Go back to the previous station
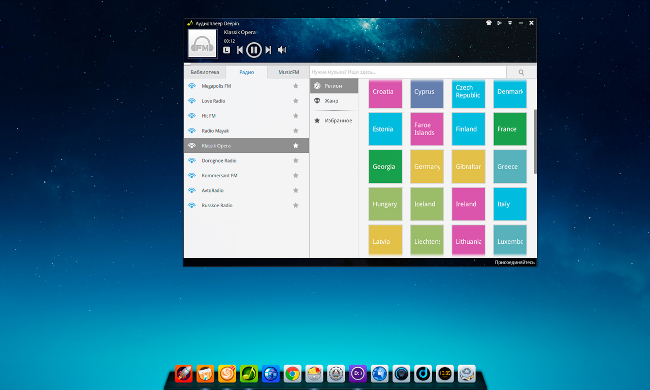The image size is (650, 390). pyautogui.click(x=240, y=50)
